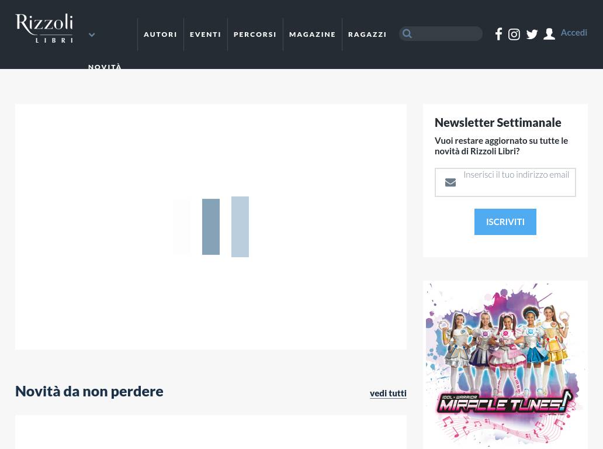Viewport: 603px width, 449px height.
Task: Open the Novità menu item
Action: tap(105, 67)
